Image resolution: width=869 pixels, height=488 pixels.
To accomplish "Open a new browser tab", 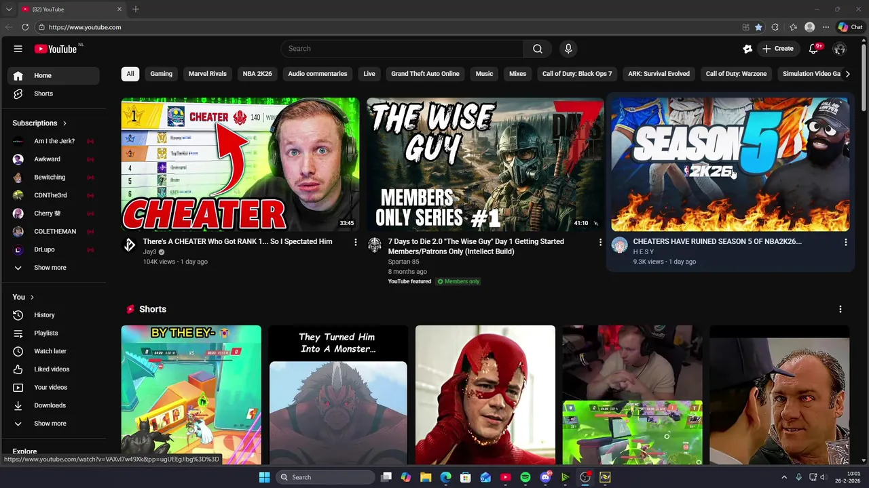I will [136, 9].
